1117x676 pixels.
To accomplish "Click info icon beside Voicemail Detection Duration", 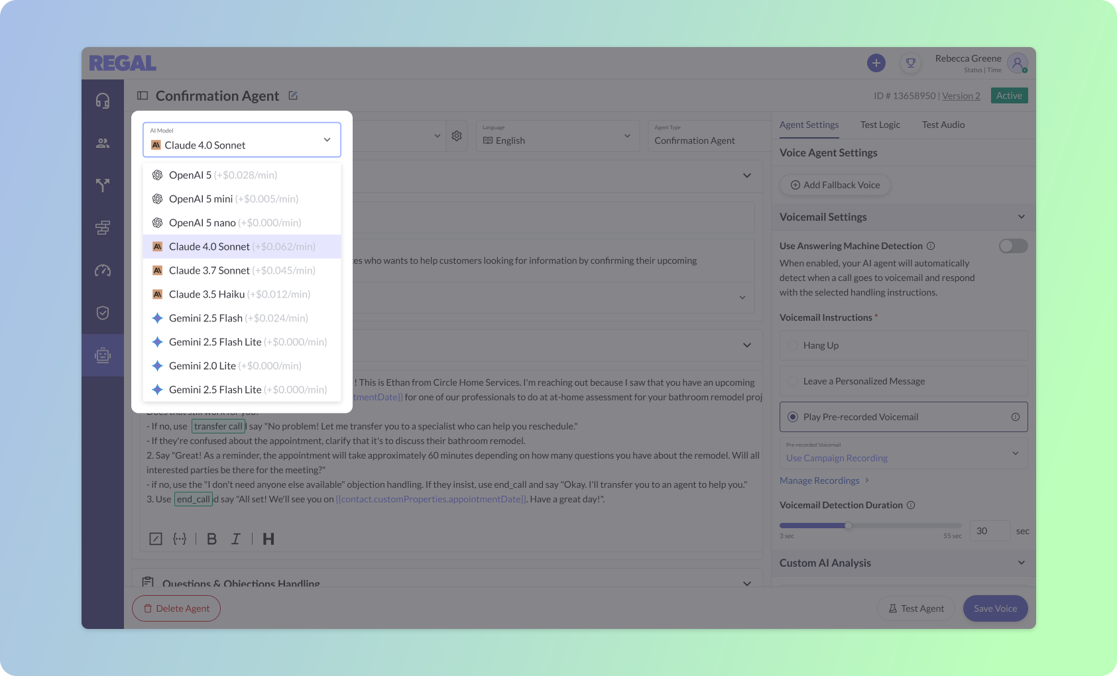I will 911,505.
